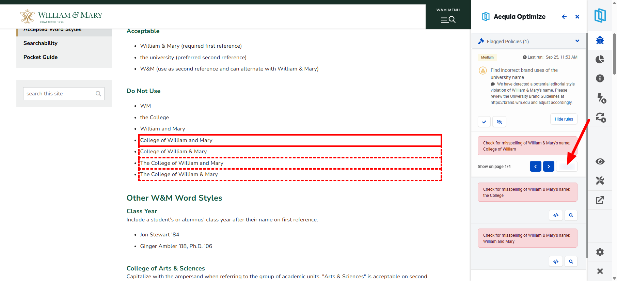Viewport: 617px width, 281px height.
Task: View source code for 'the College' rule
Action: (556, 215)
